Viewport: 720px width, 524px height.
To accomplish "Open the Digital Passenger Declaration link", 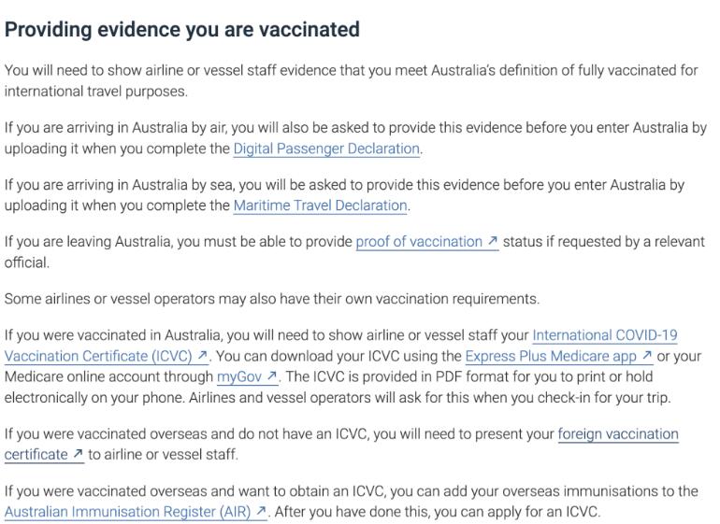I will pos(326,149).
